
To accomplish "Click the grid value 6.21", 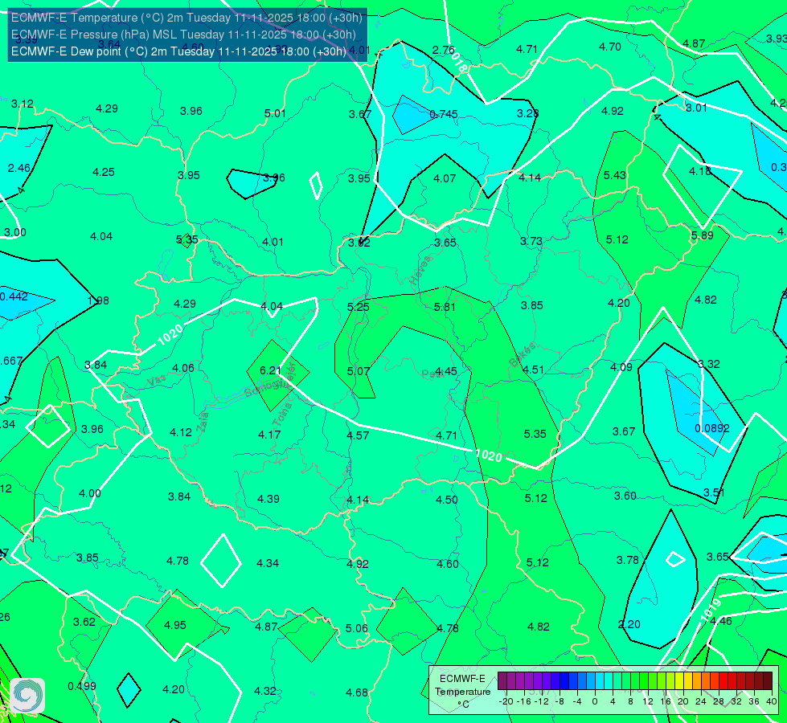I will pyautogui.click(x=270, y=370).
